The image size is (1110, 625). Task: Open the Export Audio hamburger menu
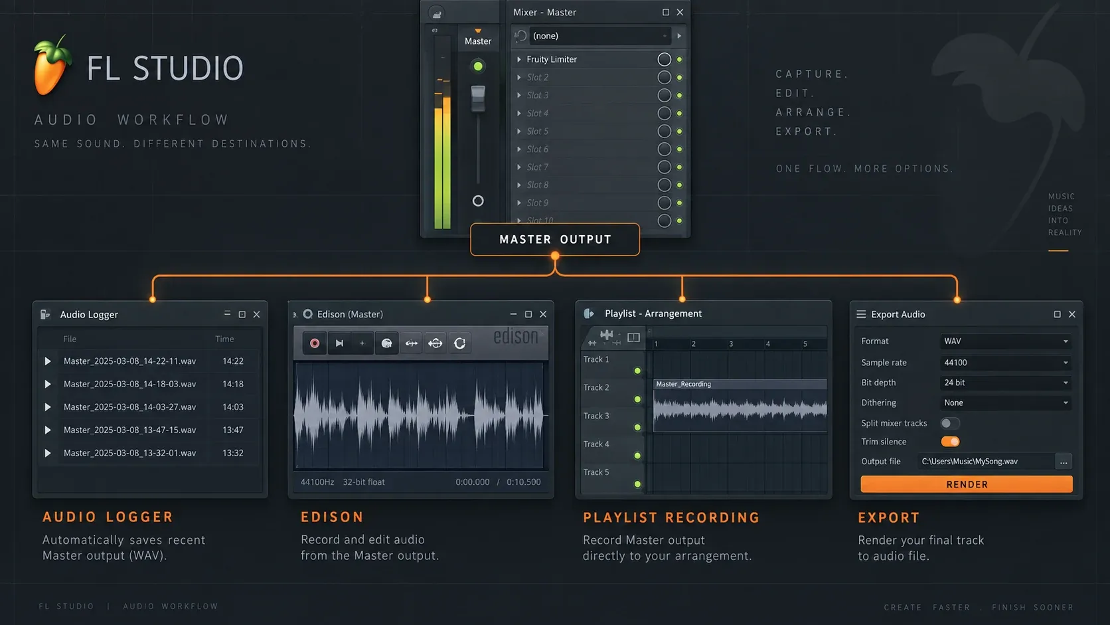tap(861, 314)
